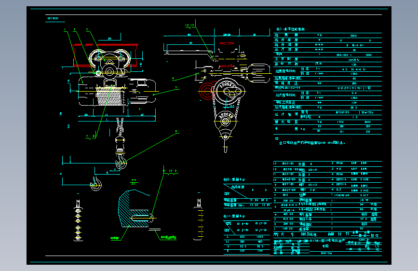This screenshot has height=271, width=418.
Task: Select the 3000Kg marking on the lower hook block
Action: click(226, 116)
